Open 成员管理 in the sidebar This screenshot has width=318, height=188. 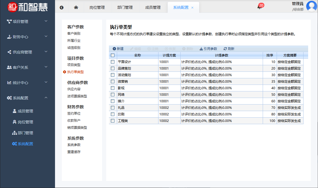point(25,111)
